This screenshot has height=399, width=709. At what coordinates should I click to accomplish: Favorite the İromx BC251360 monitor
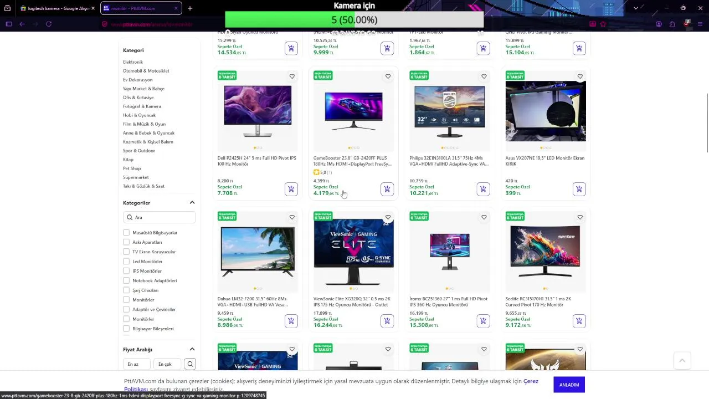pyautogui.click(x=484, y=217)
